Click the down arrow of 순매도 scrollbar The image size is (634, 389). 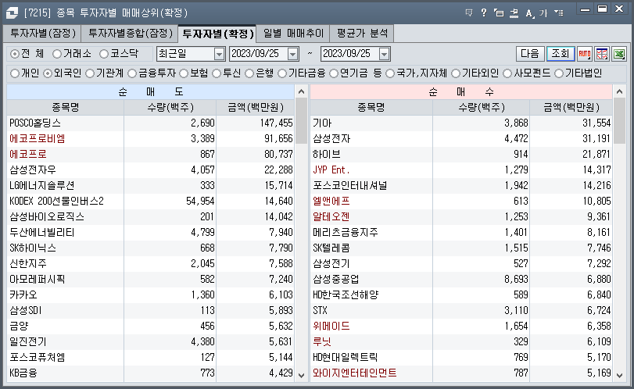[301, 375]
